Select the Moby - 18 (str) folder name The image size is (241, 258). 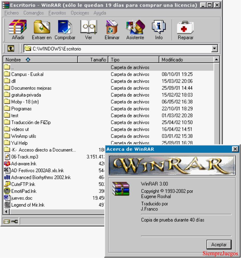pyautogui.click(x=25, y=102)
